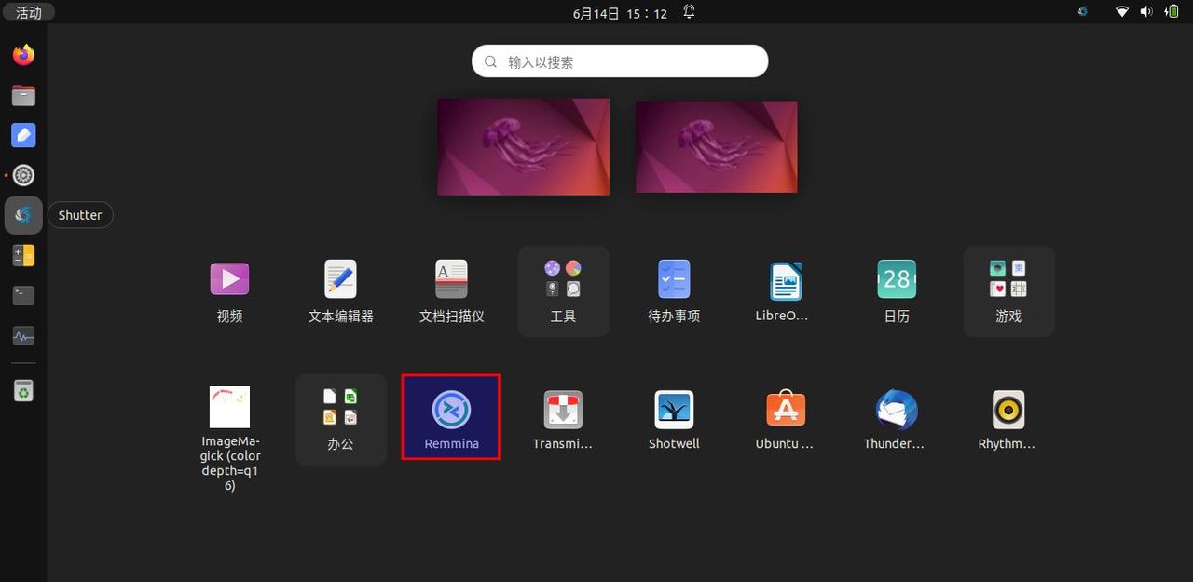Launch the Transmission torrent client
The width and height of the screenshot is (1193, 582).
[x=562, y=408]
